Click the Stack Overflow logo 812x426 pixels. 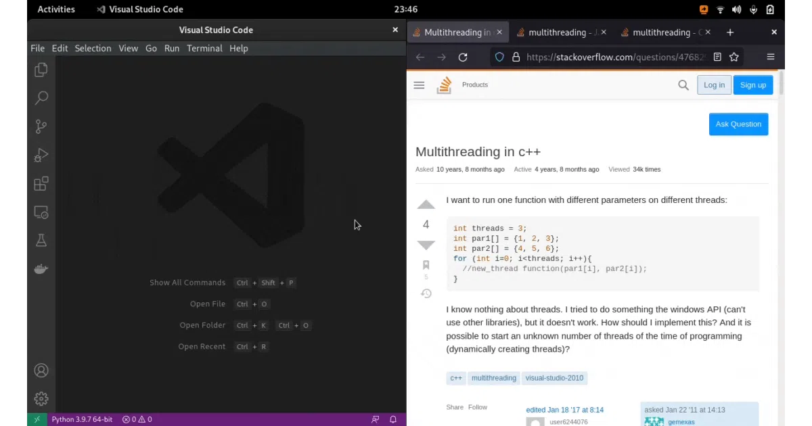pos(444,85)
